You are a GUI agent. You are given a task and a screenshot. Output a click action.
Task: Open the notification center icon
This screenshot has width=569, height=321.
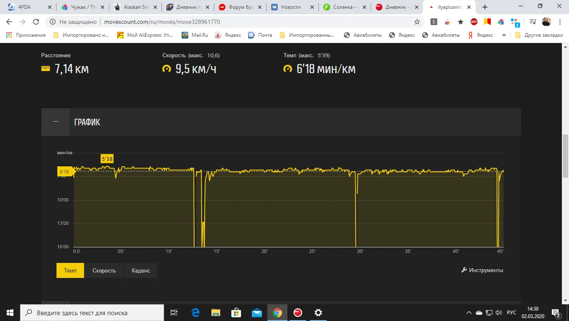pos(556,313)
